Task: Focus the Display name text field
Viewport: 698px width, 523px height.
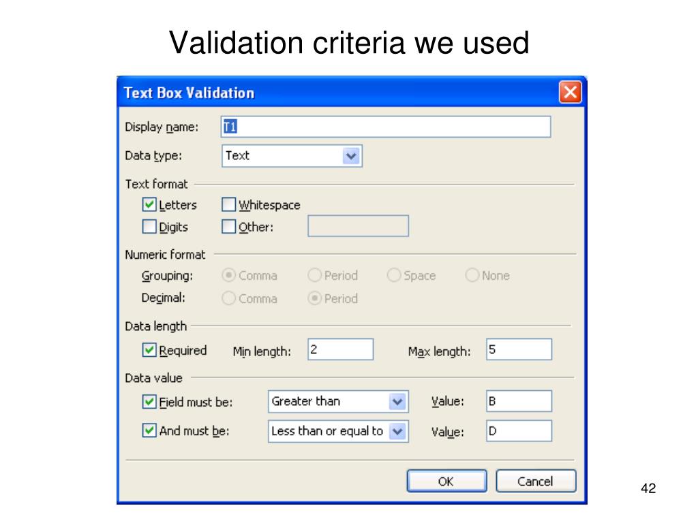Action: [386, 127]
